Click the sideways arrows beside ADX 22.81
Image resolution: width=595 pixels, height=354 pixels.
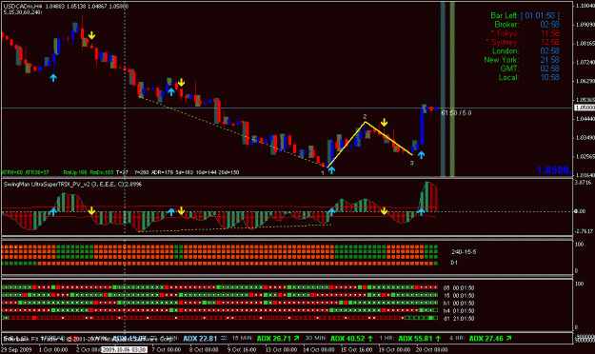pyautogui.click(x=224, y=338)
